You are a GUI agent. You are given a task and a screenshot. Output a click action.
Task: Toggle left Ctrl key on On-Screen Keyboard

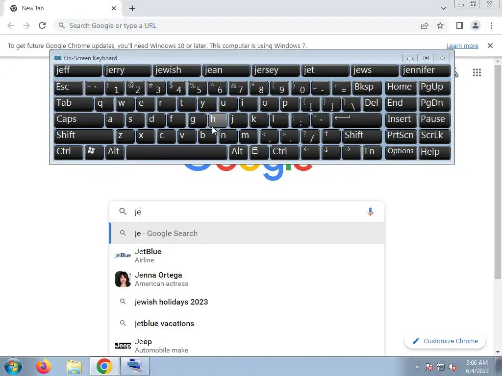pos(69,152)
